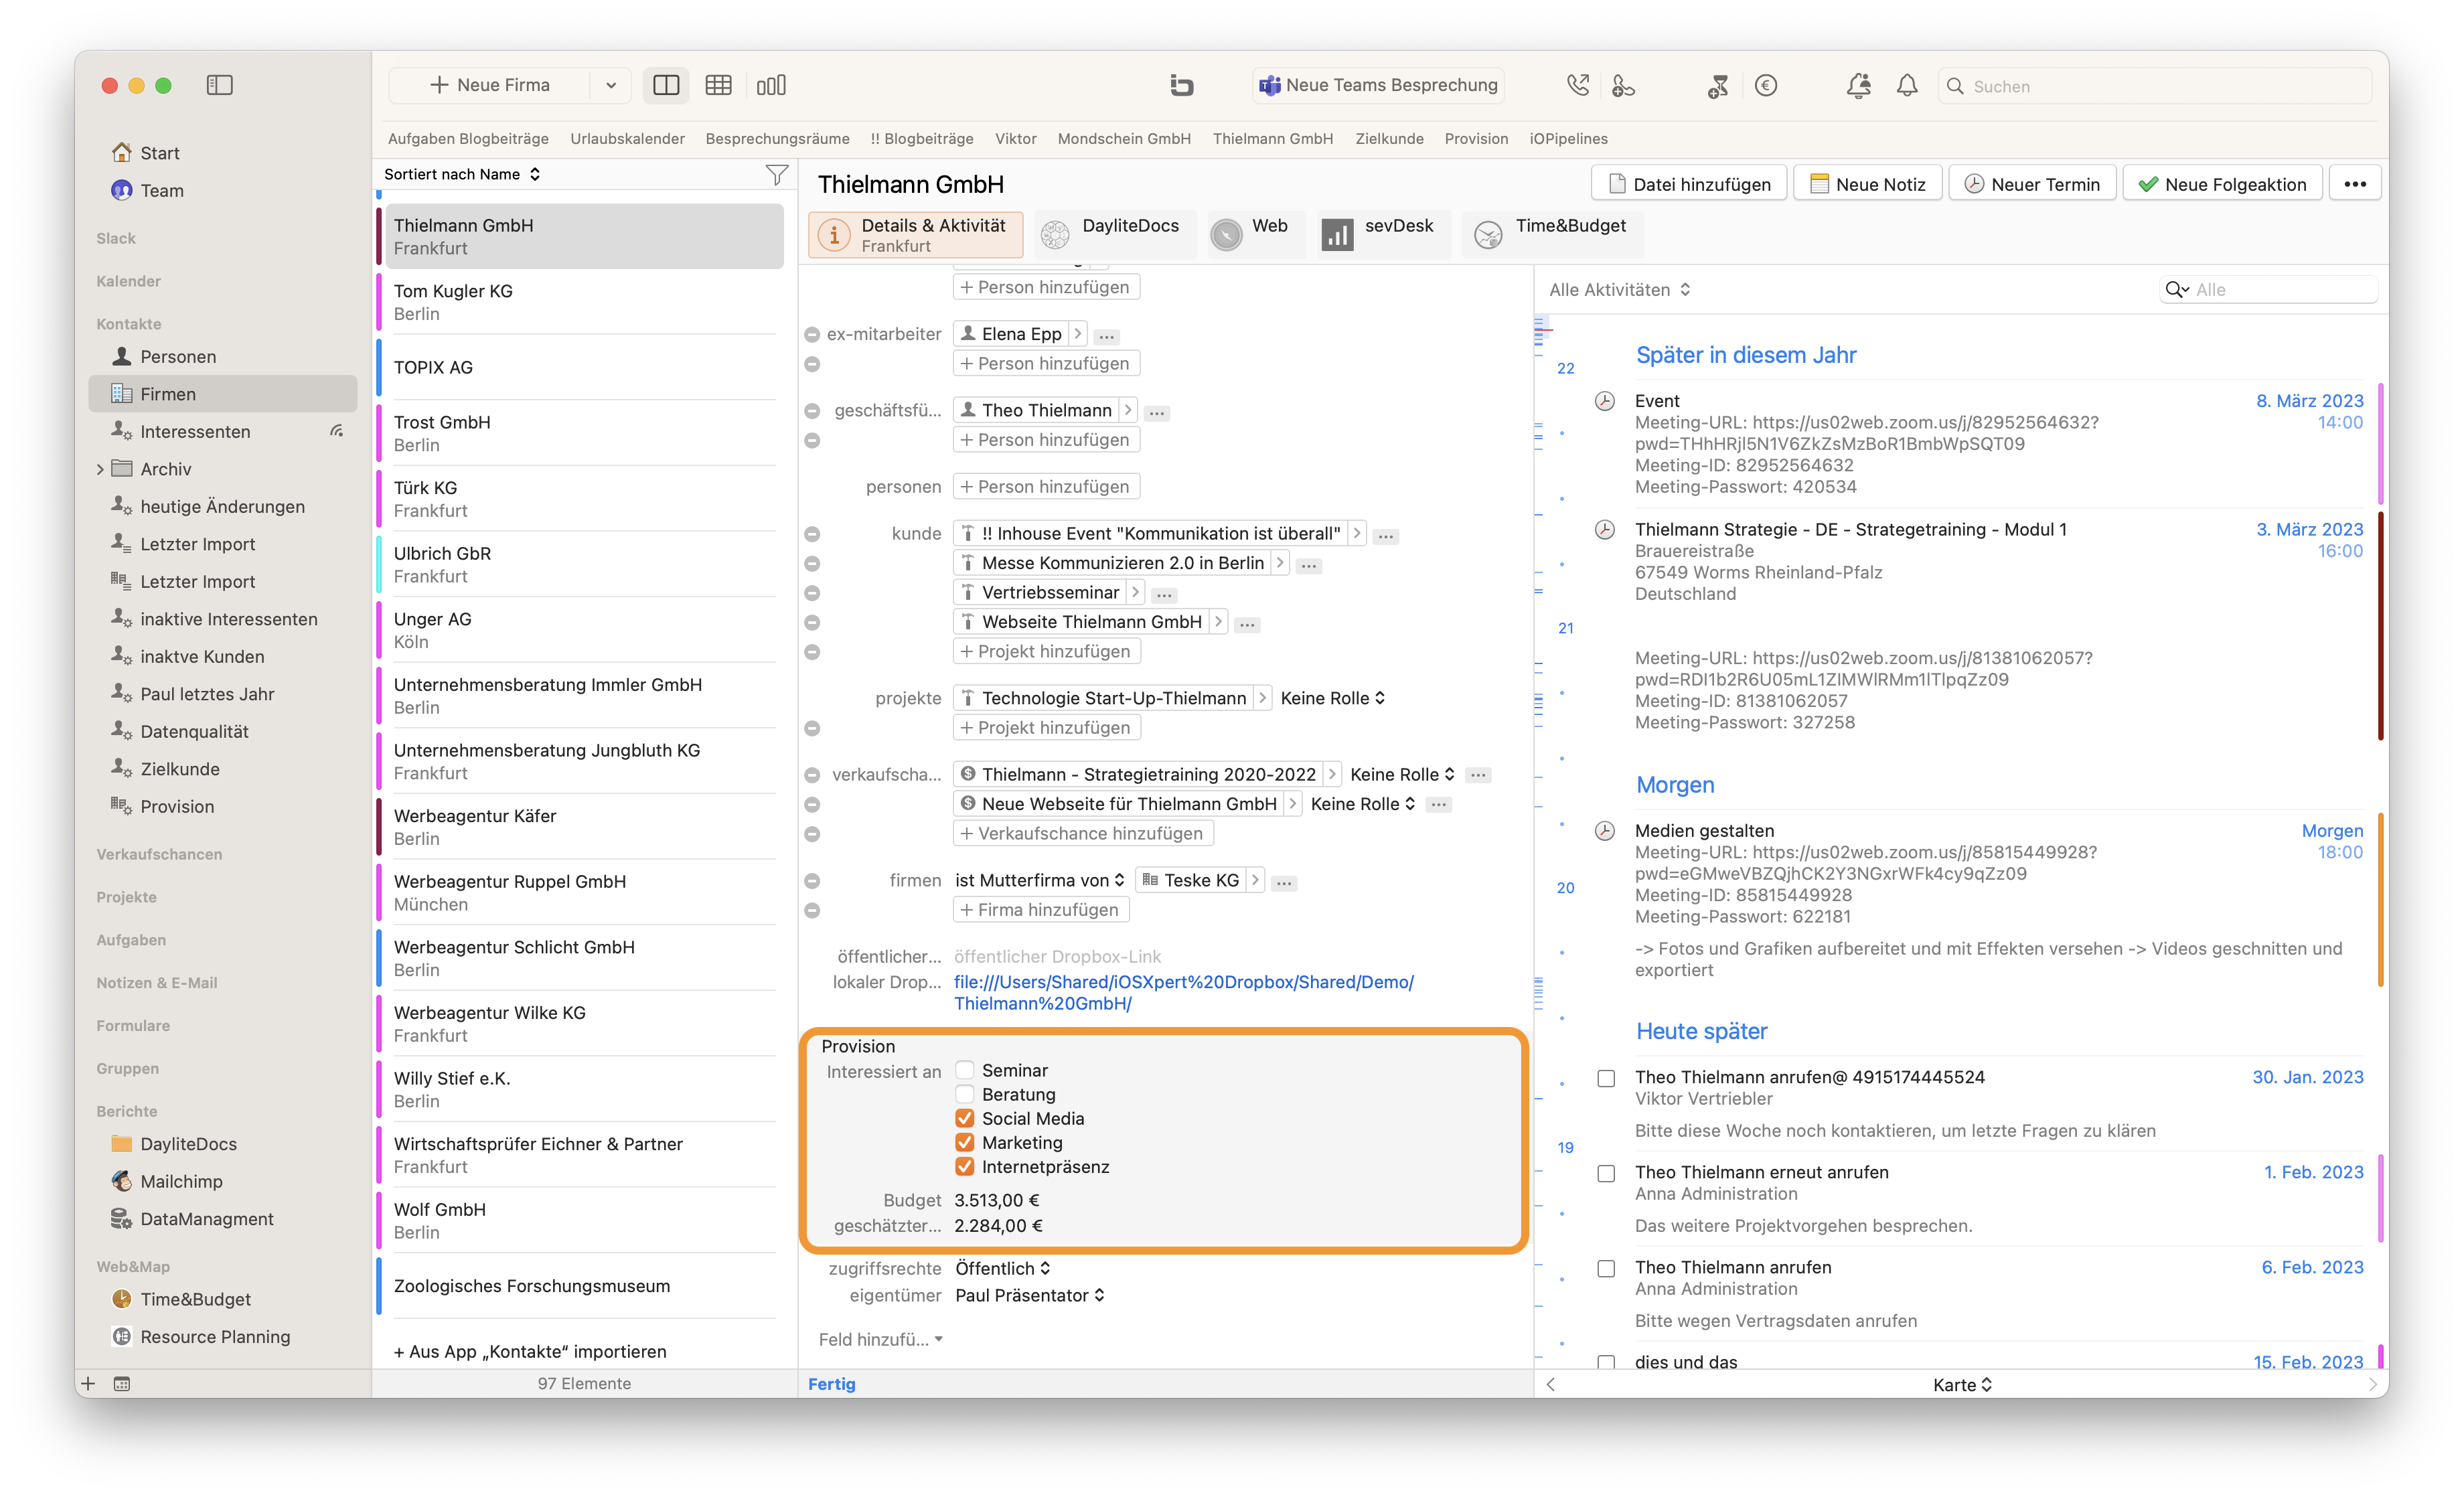The image size is (2464, 1497).
Task: Expand the Archiv folder in sidebar
Action: [100, 468]
